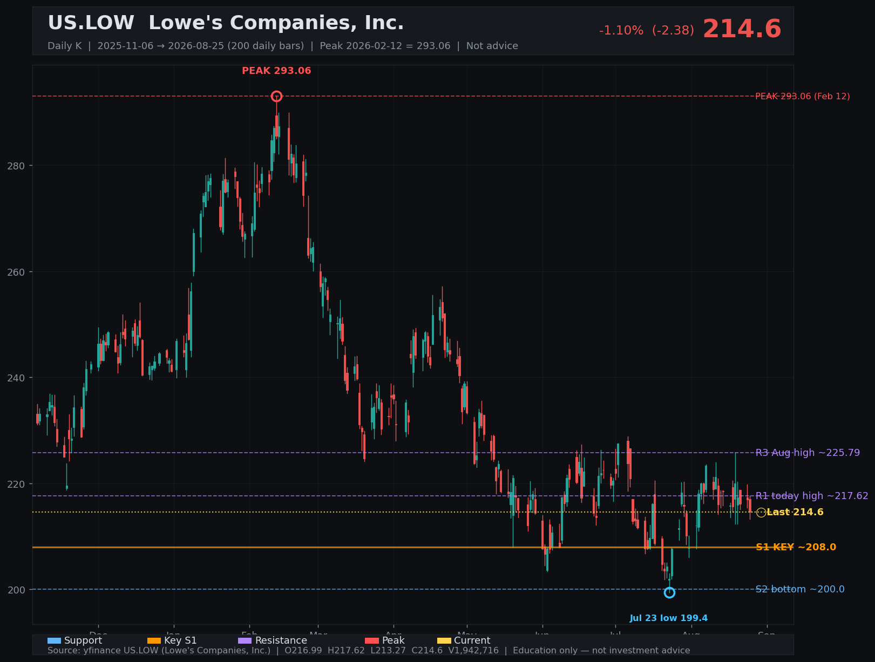
Task: Click the 'Resistance' legend text
Action: (x=281, y=640)
